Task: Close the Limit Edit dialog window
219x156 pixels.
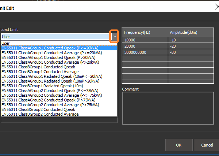Action: (x=216, y=7)
